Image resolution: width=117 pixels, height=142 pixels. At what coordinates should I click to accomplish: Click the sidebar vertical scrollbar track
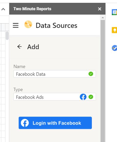pyautogui.click(x=103, y=81)
